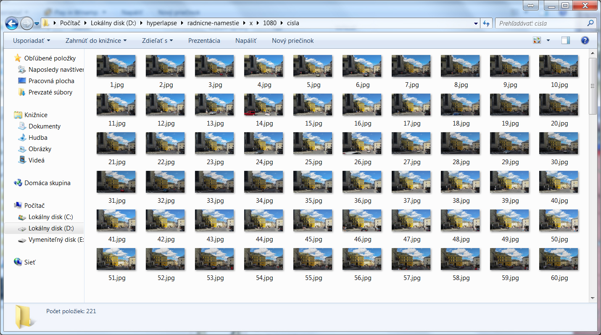Click 'Lokálny disk (D:)' breadcrumb segment
This screenshot has width=601, height=335.
pyautogui.click(x=113, y=23)
